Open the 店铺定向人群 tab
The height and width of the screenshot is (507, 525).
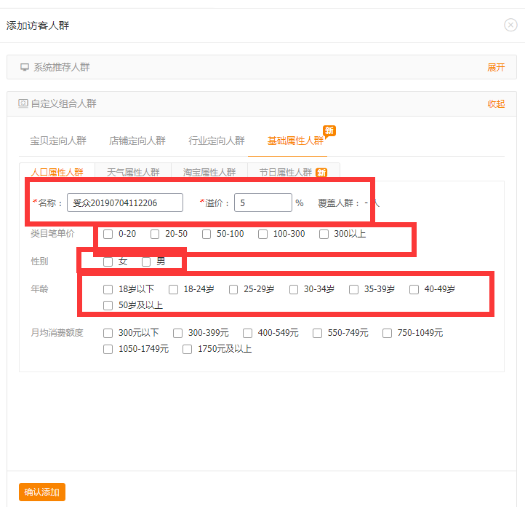(x=137, y=141)
